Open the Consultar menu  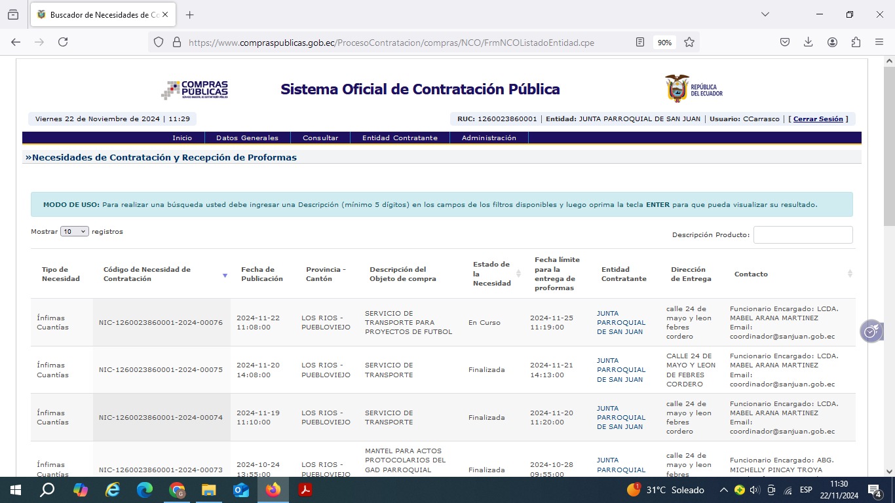click(x=320, y=138)
